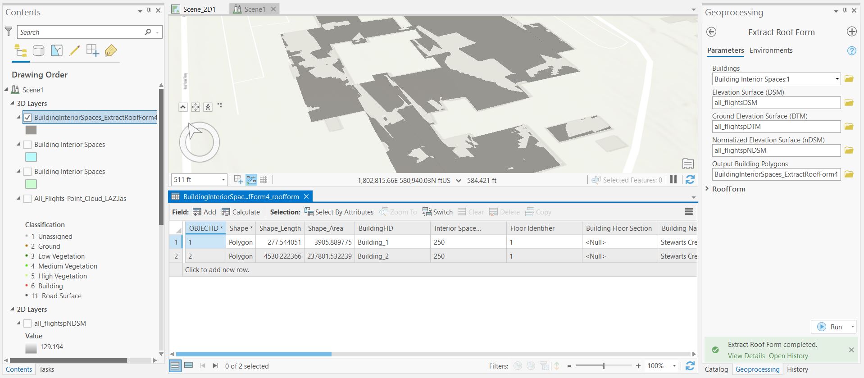Screen dimensions: 864x378
Task: Collapse 3D Layers group
Action: 12,103
